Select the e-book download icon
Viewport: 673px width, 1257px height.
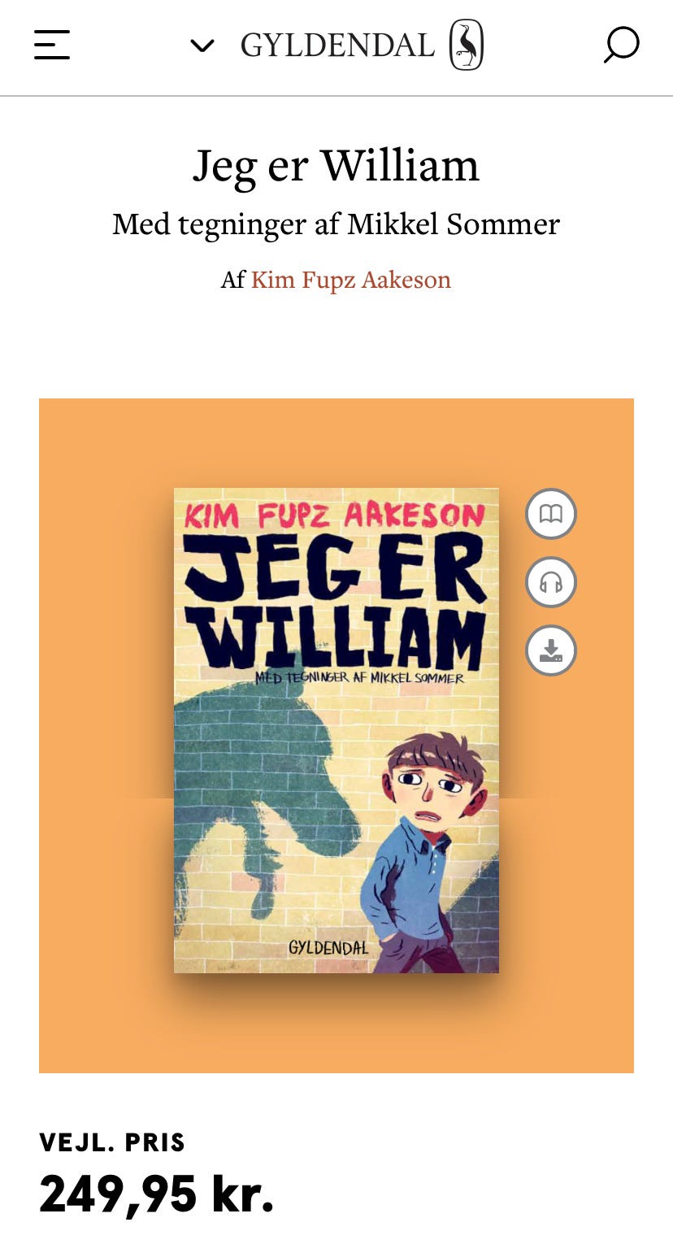[x=551, y=650]
